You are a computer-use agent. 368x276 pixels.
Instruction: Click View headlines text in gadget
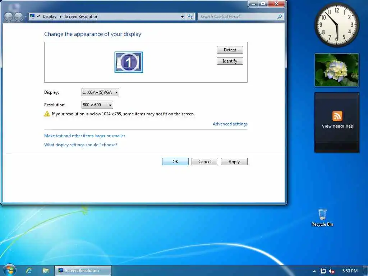click(x=337, y=126)
